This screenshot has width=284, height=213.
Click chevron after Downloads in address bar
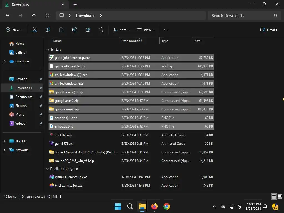pos(101,16)
